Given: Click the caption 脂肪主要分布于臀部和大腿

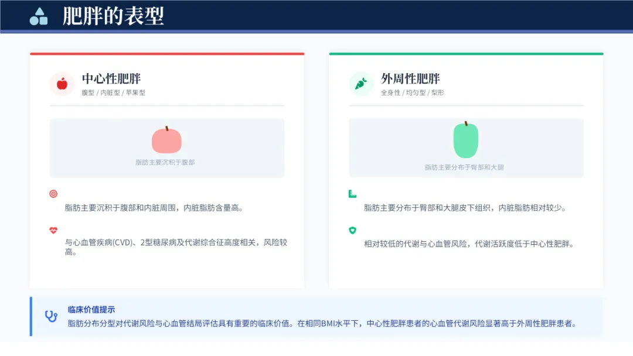Looking at the screenshot, I should (464, 167).
